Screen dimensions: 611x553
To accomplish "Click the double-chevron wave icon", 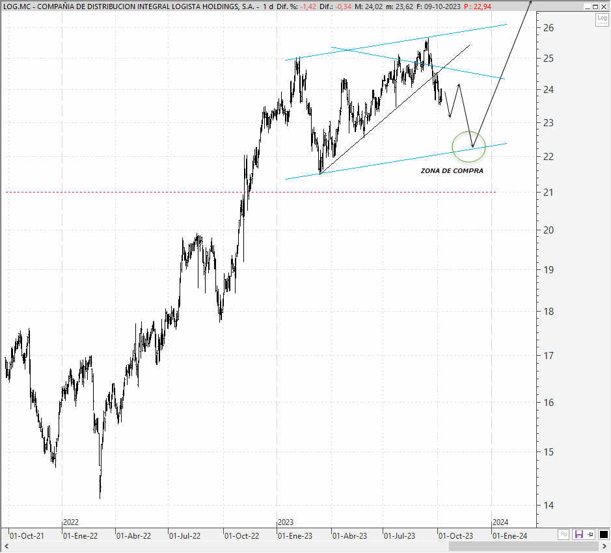I will pos(563,534).
